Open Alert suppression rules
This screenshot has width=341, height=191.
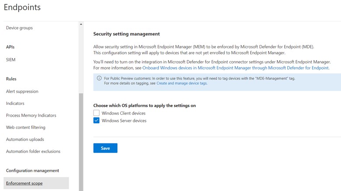click(22, 91)
